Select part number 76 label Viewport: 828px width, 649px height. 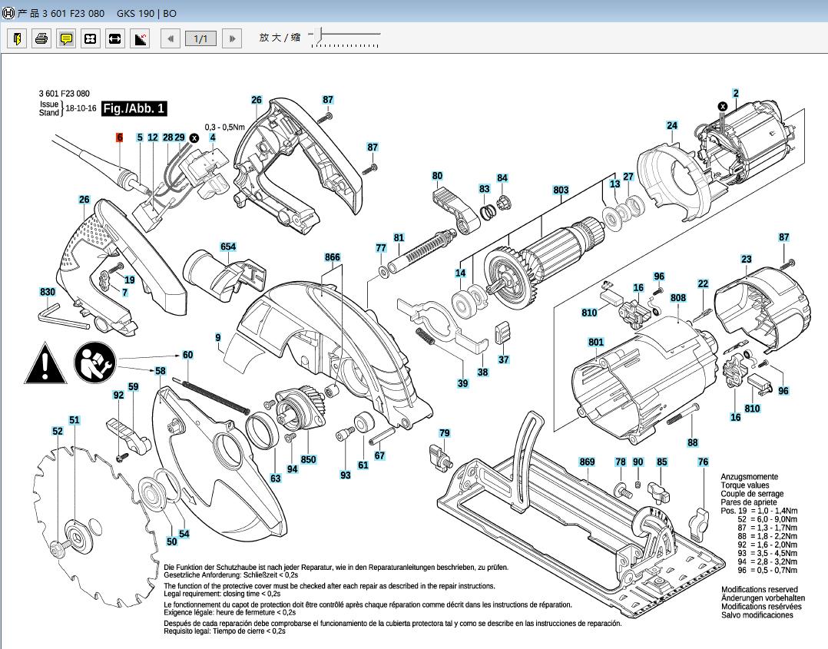[703, 462]
